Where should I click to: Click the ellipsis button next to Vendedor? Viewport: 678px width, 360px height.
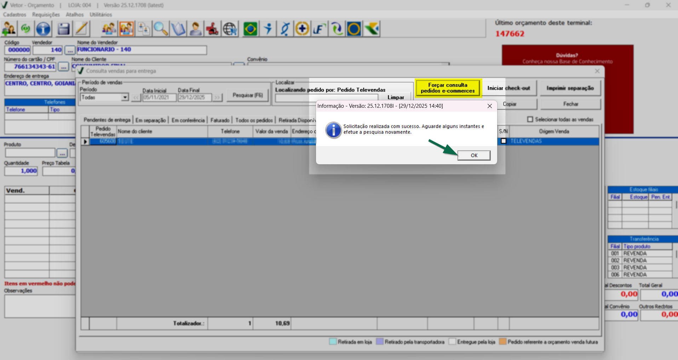coord(70,50)
